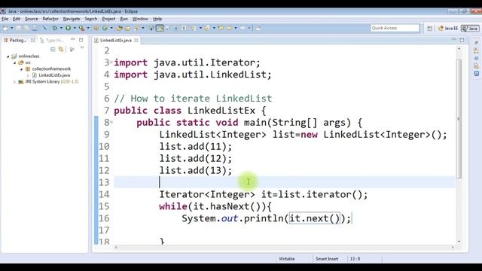Open the Run configurations dropdown arrow
Screen dimensions: 482x271
click(x=75, y=29)
